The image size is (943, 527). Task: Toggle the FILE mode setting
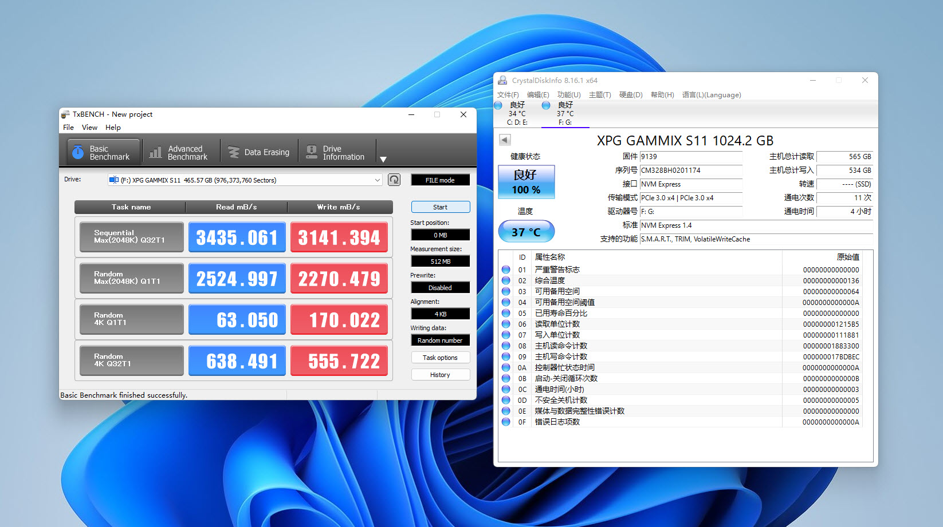click(x=440, y=179)
